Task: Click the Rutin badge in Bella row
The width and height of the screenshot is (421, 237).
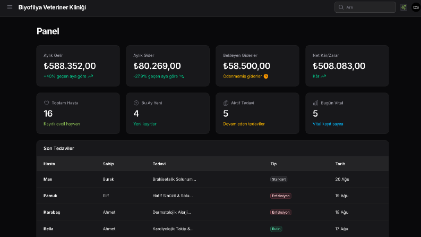Action: tap(276, 229)
